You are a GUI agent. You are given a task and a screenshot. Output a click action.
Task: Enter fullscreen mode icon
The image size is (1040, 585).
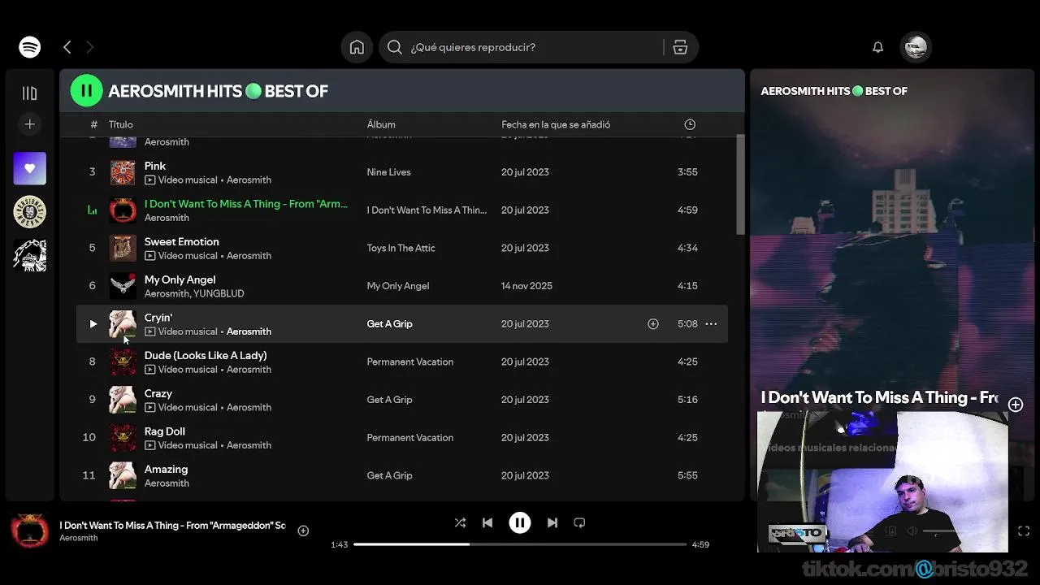(1024, 531)
